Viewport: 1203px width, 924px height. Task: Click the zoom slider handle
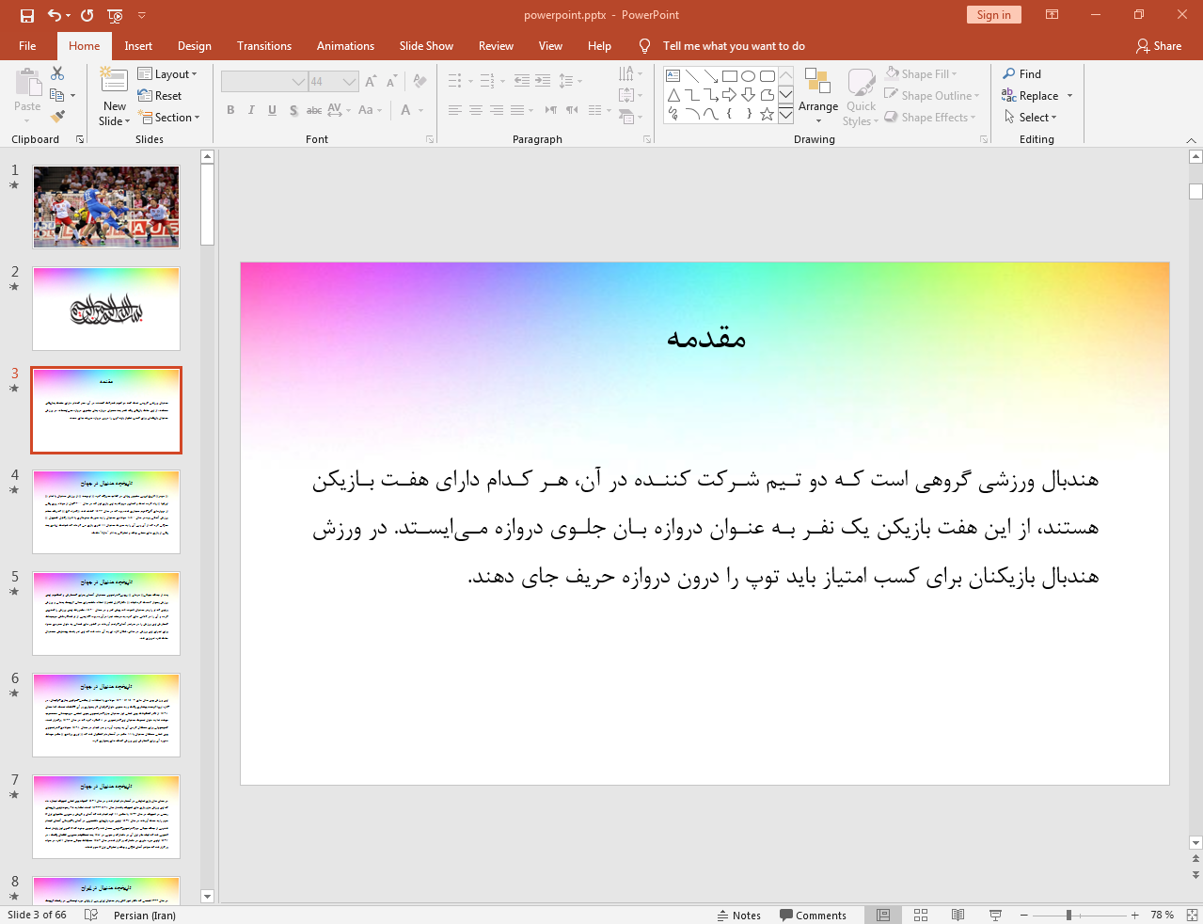[x=1068, y=915]
